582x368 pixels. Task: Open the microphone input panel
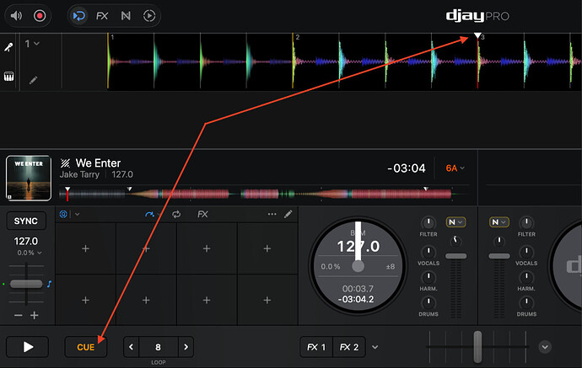coord(8,48)
